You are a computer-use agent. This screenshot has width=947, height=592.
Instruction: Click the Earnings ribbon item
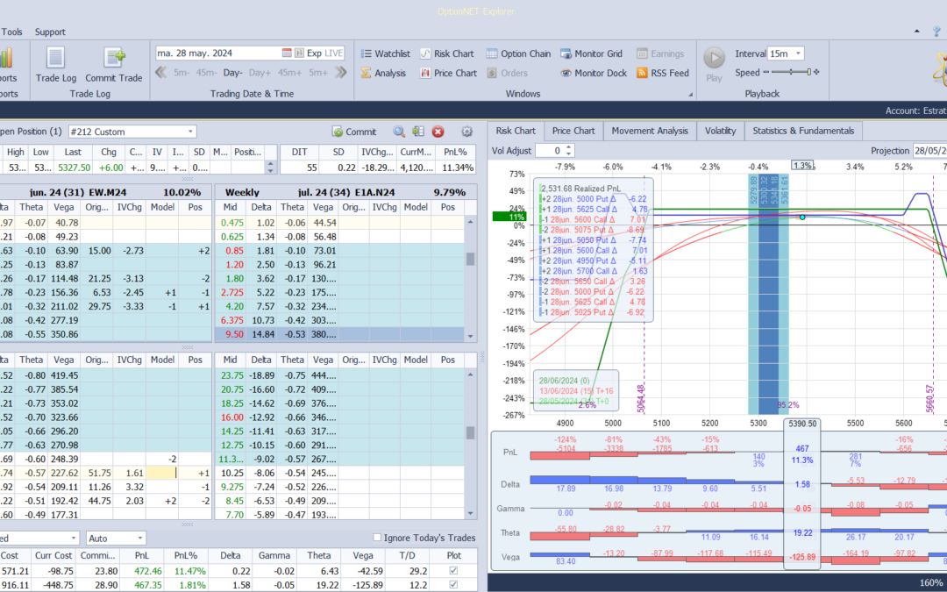coord(660,53)
